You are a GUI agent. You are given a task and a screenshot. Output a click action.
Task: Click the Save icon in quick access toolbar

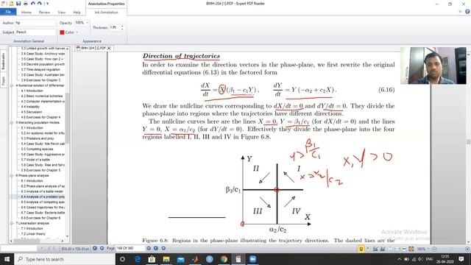pos(18,4)
